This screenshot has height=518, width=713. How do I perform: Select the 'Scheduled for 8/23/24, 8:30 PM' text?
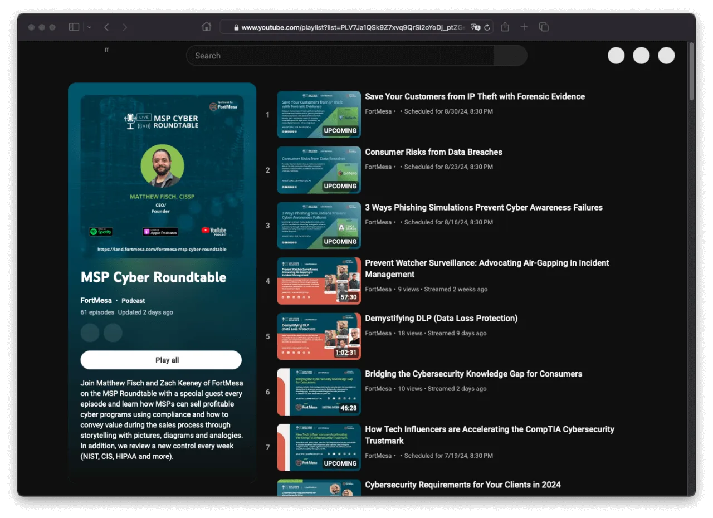448,167
